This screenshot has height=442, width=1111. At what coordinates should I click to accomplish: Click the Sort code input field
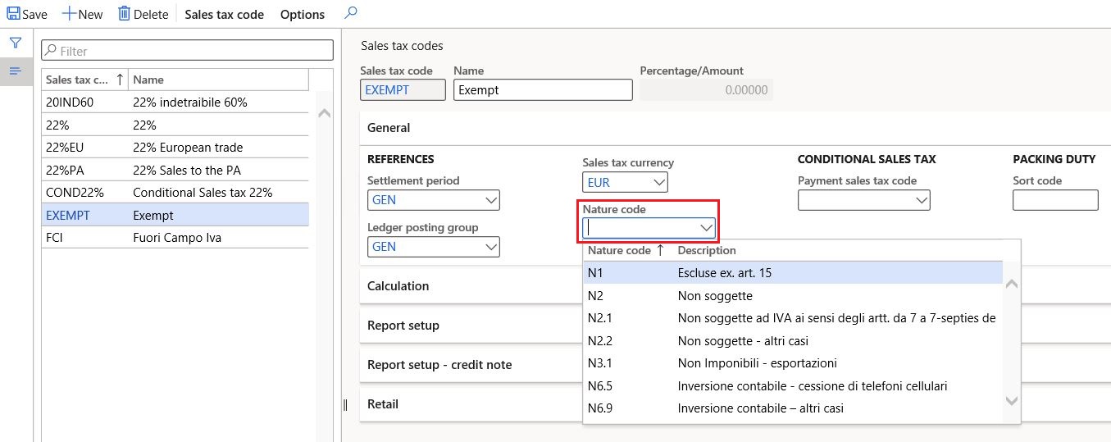(1055, 200)
